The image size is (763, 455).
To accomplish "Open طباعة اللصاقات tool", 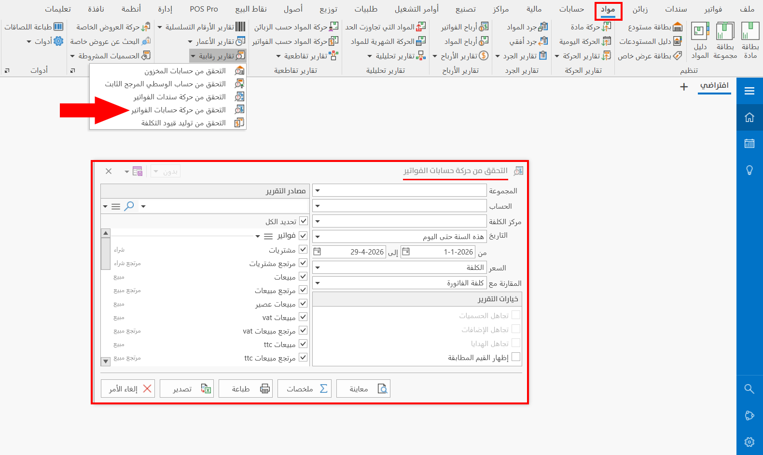I will pyautogui.click(x=34, y=27).
